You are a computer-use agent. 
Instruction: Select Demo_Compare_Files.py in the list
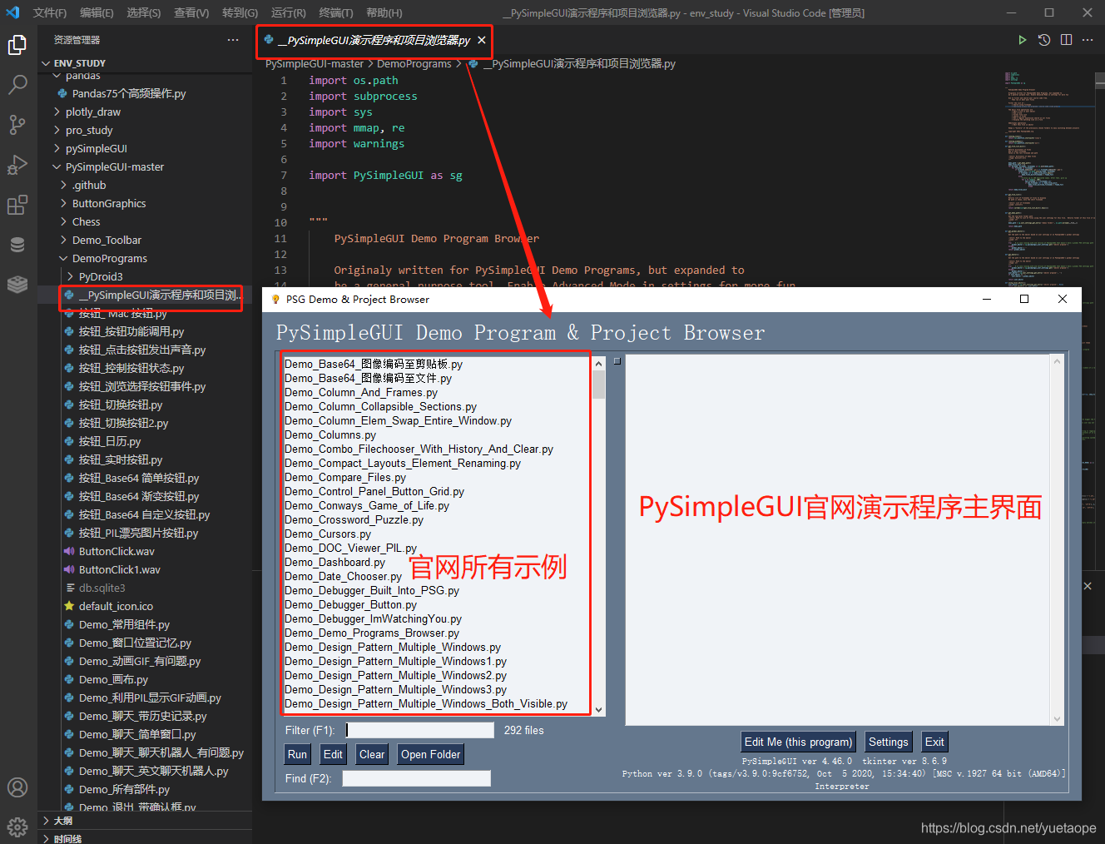click(x=345, y=477)
